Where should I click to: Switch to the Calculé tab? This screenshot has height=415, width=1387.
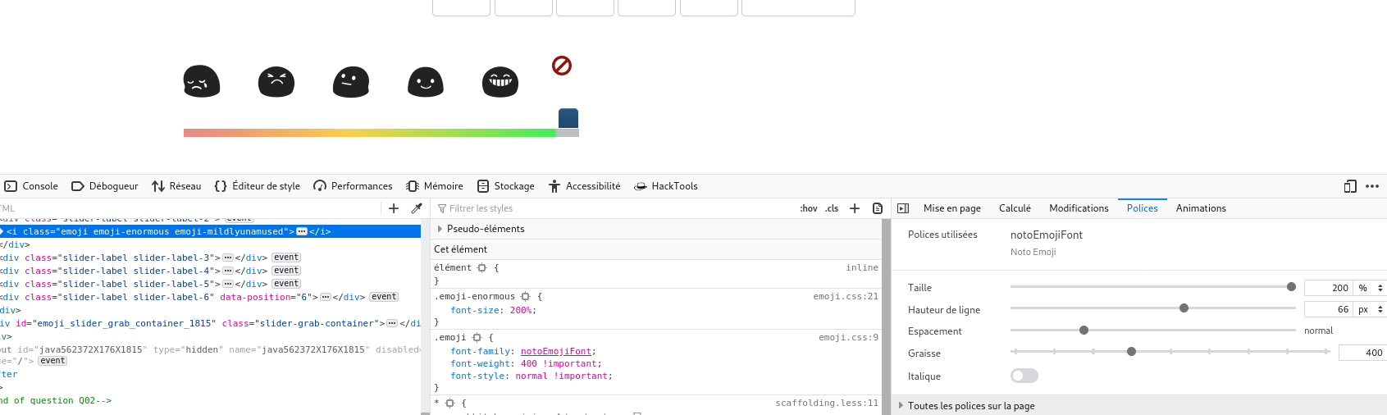coord(1015,208)
